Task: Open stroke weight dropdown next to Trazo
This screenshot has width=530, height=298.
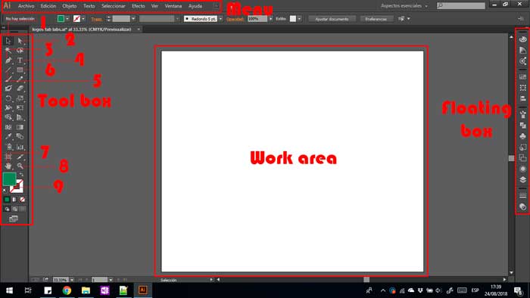Action: (133, 19)
